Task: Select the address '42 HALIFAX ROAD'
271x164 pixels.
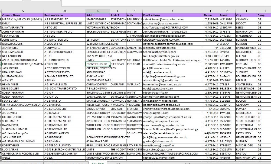Action: 98,141
